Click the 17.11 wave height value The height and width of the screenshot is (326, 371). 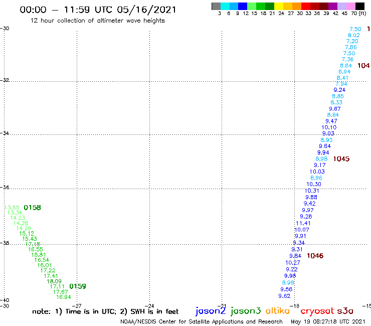point(57,286)
